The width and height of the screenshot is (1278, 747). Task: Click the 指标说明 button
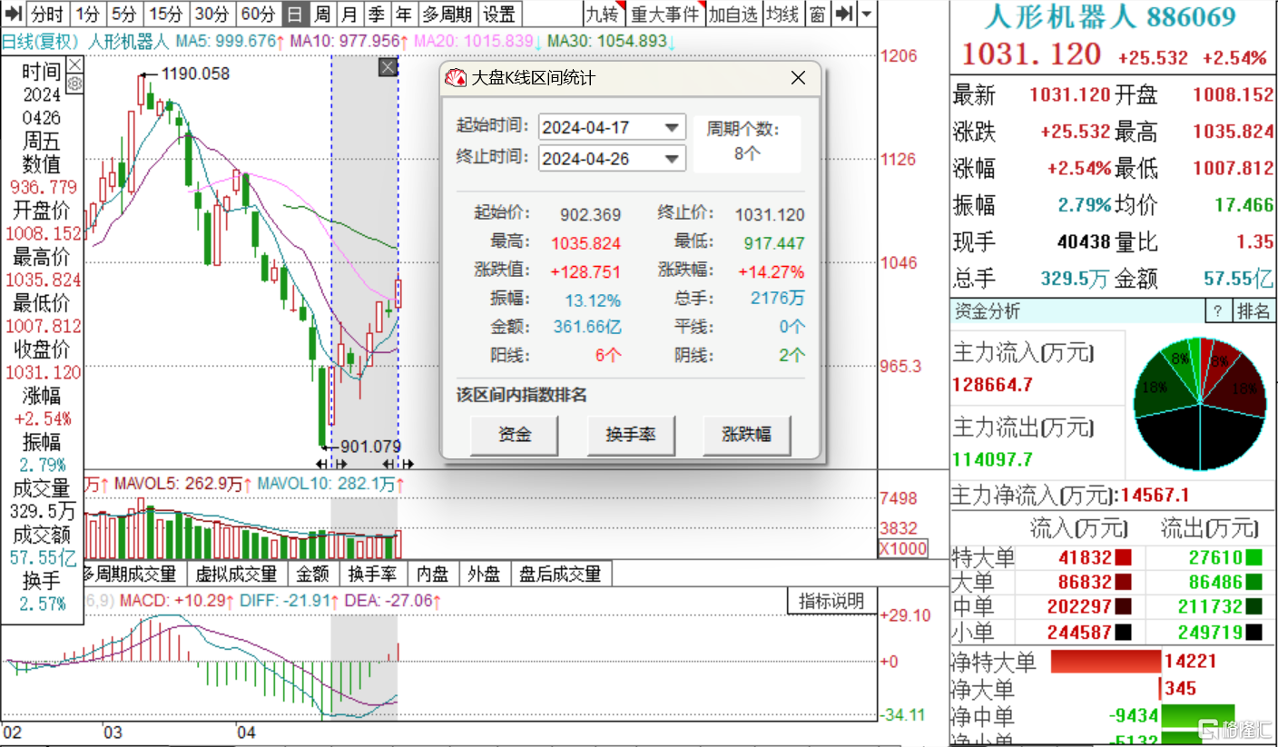click(831, 601)
